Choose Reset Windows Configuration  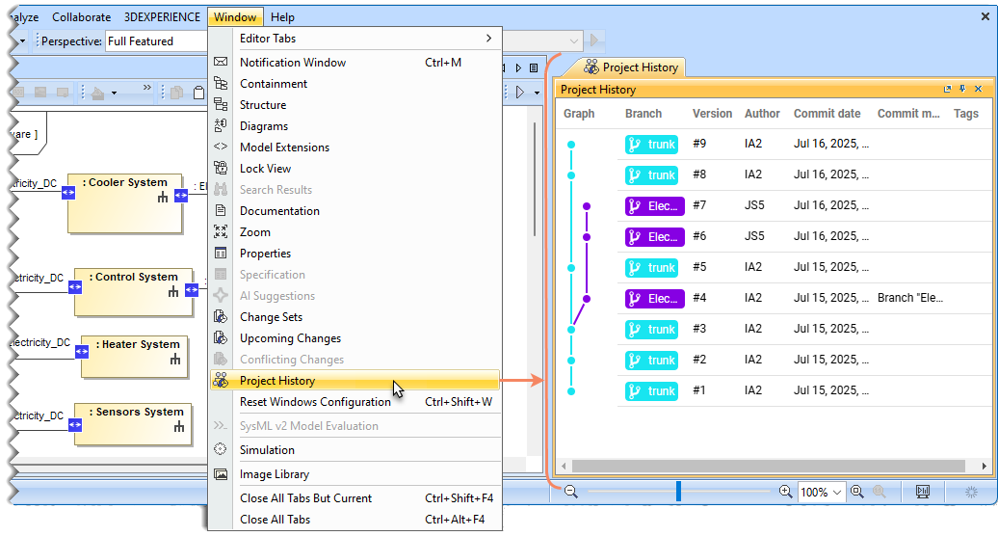[x=315, y=402]
